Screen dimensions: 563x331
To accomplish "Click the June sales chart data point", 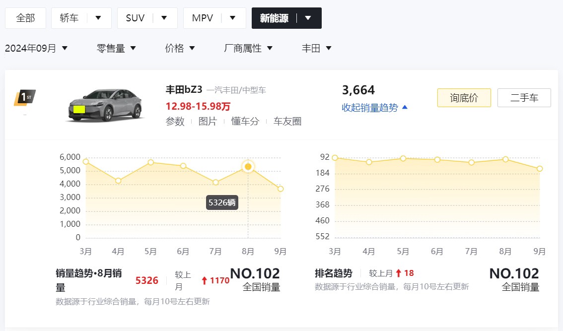I will click(183, 166).
